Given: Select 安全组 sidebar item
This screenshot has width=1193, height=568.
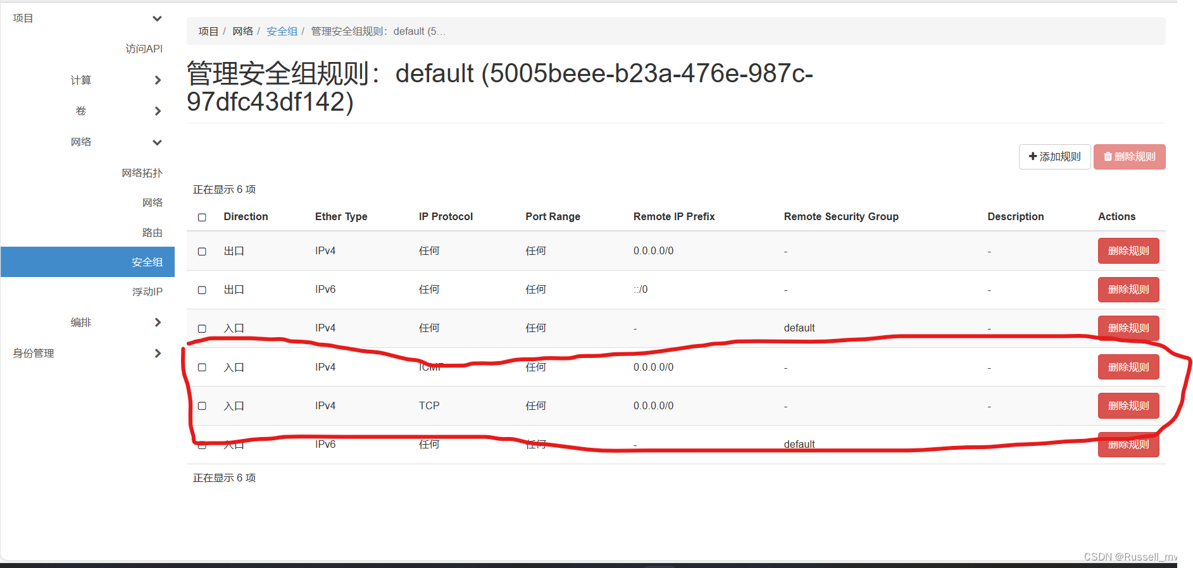Looking at the screenshot, I should click(87, 262).
